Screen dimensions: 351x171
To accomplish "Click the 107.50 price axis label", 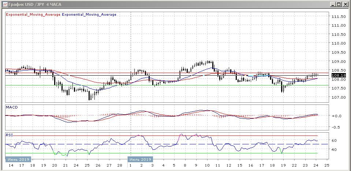I will pos(338,88).
